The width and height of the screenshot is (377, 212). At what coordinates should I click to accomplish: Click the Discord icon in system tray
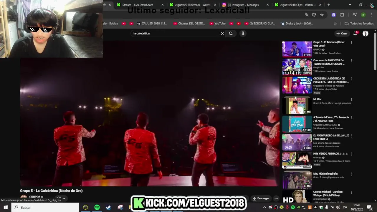(270, 207)
